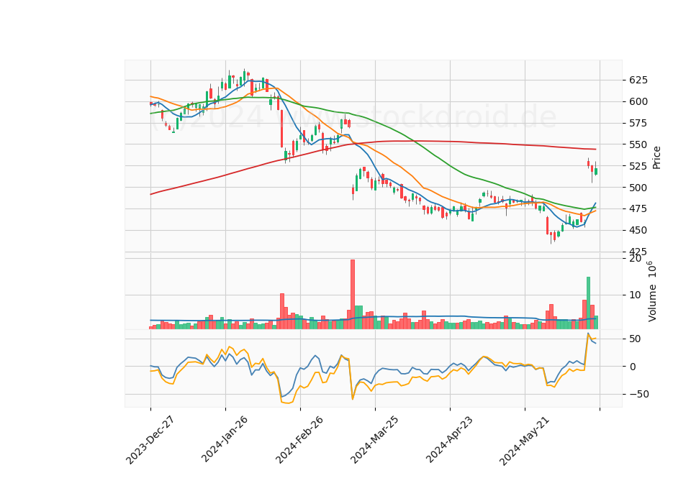The image size is (691, 496).
Task: Click the 2024-Feb-26 date label
Action: click(299, 440)
